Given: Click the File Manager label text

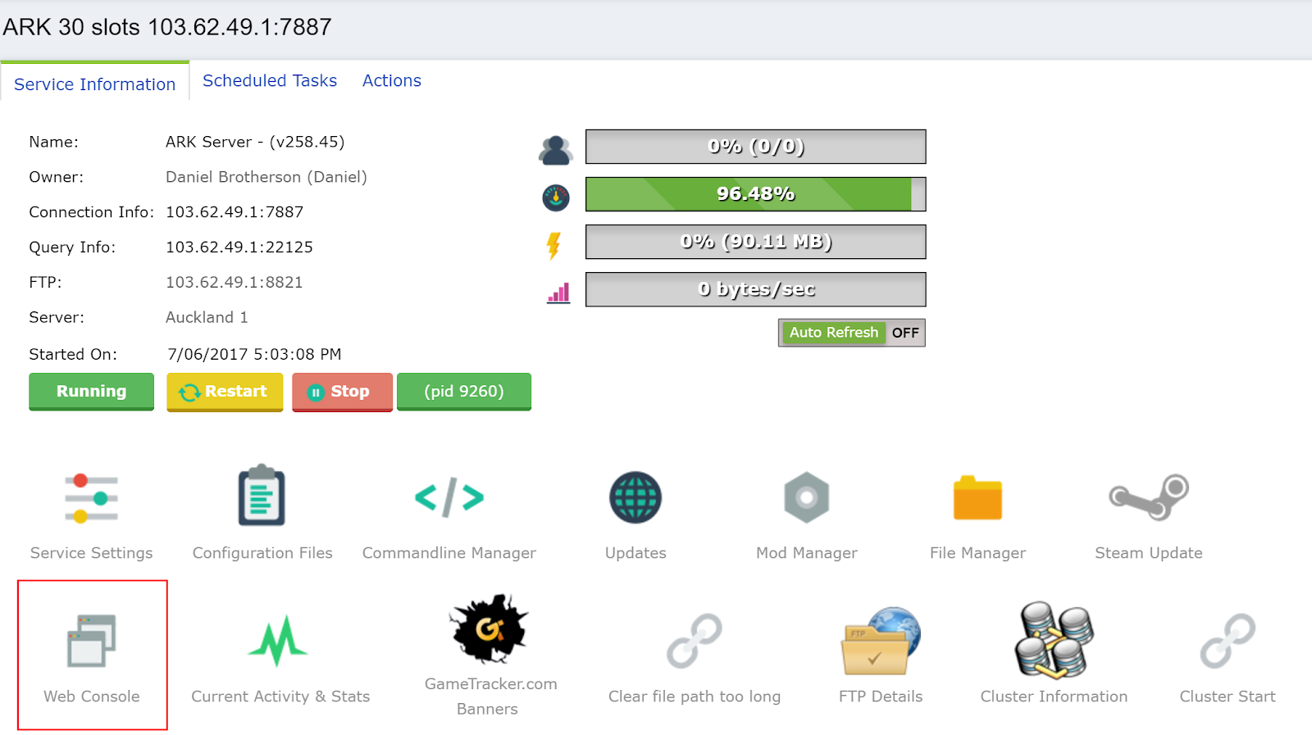Looking at the screenshot, I should (977, 553).
